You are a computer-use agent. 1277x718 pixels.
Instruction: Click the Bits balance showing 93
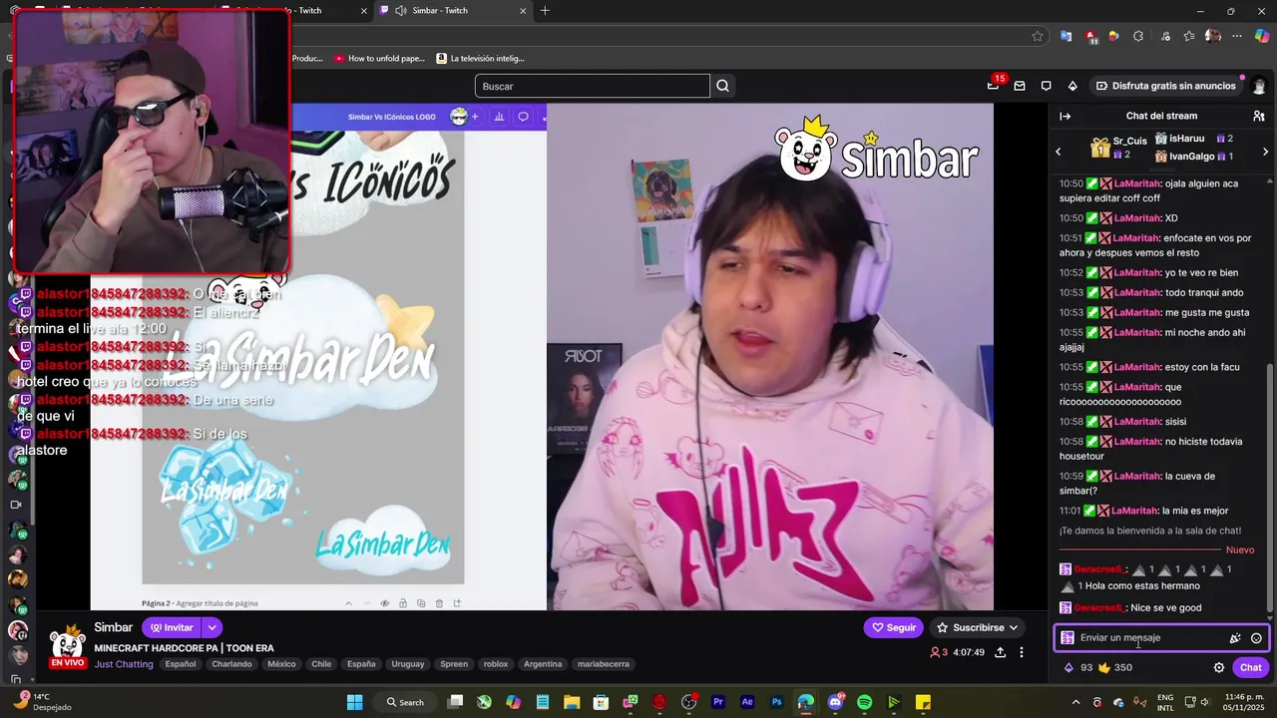coord(1078,667)
